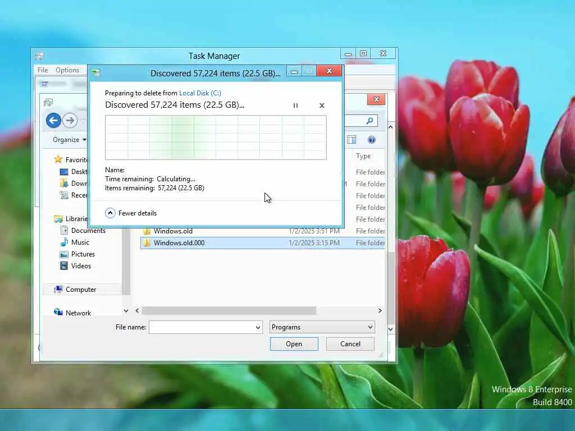Image resolution: width=575 pixels, height=431 pixels.
Task: Click outer window scroll down arrow
Action: [391, 329]
